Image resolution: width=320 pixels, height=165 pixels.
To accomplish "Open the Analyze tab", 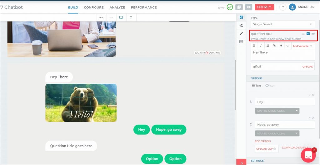I will pyautogui.click(x=117, y=7).
